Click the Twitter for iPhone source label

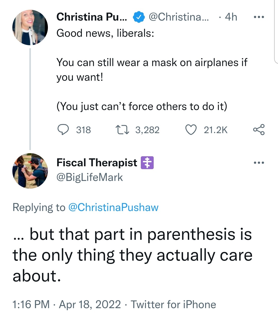pyautogui.click(x=173, y=305)
